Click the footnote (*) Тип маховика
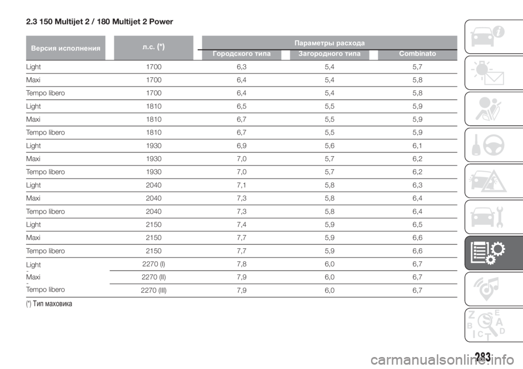 [x=49, y=304]
